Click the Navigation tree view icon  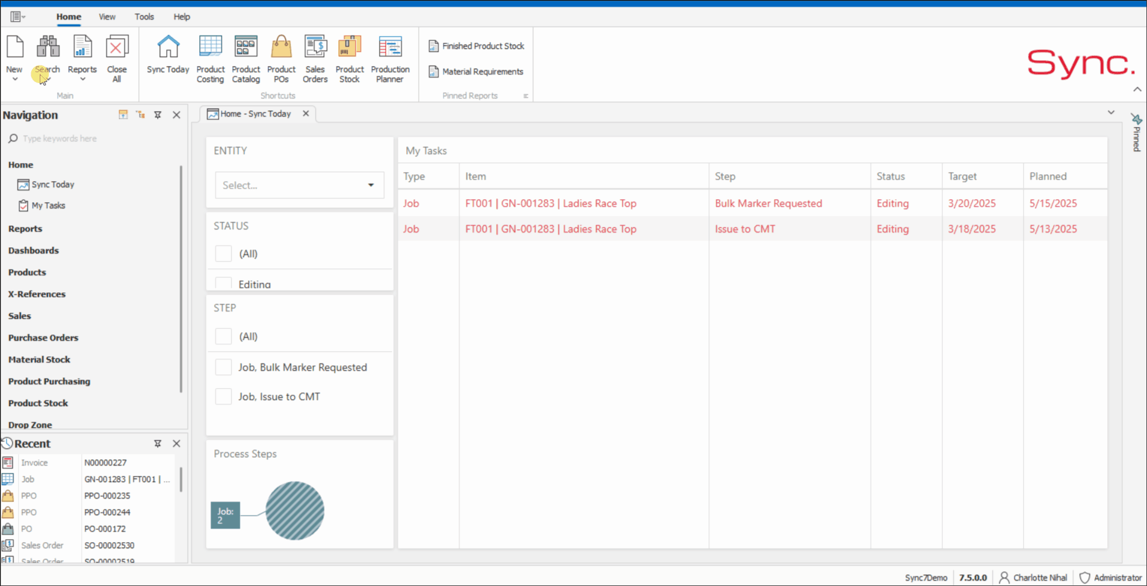(x=141, y=114)
